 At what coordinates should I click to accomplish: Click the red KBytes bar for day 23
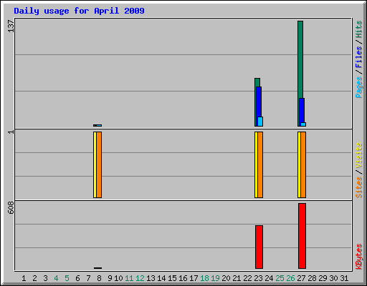tap(259, 247)
